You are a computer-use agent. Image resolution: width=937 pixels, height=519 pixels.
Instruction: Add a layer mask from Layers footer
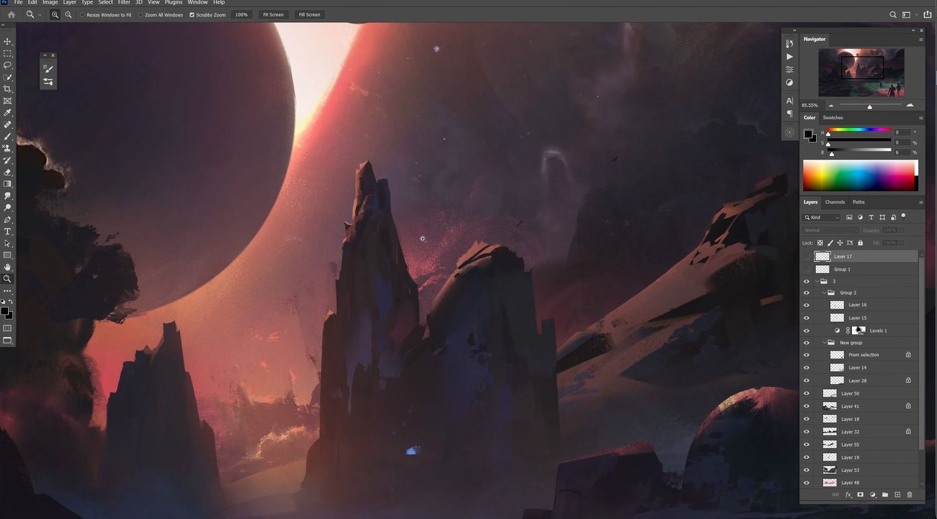860,495
